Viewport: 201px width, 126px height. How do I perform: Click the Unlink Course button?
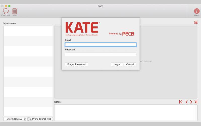[x=16, y=119]
